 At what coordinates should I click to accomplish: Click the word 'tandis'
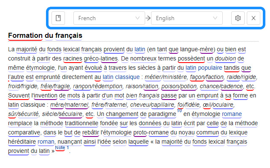[232, 68]
